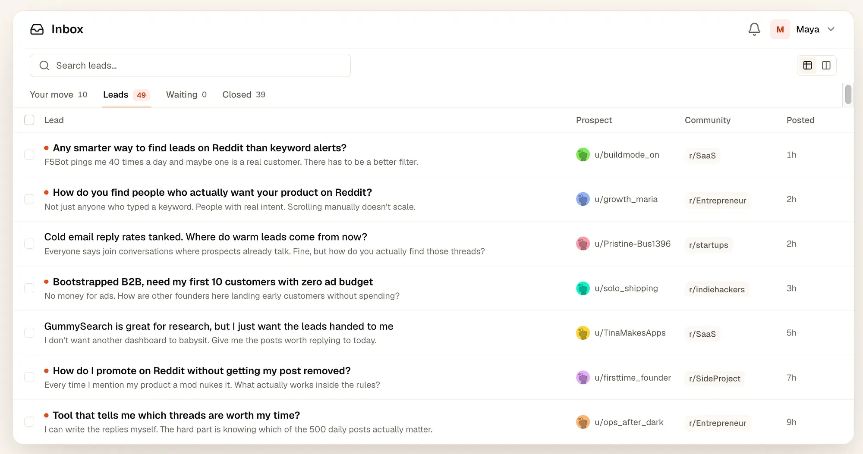Switch to split panel view
The image size is (863, 454).
pyautogui.click(x=826, y=66)
